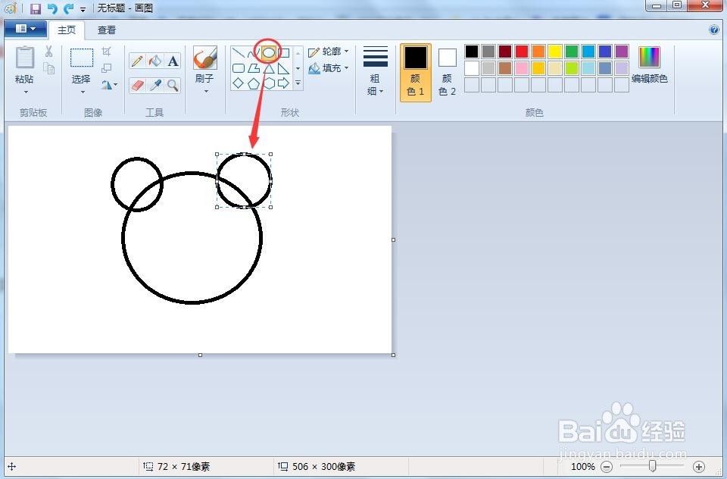Choose the Pentagon shape
The image size is (727, 479).
coord(253,83)
